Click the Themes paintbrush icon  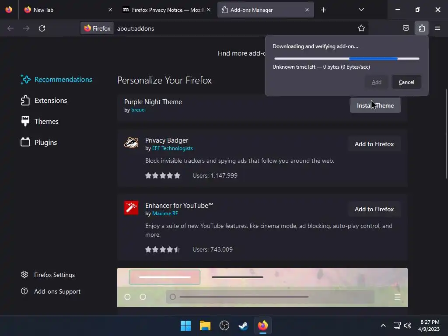coord(25,121)
